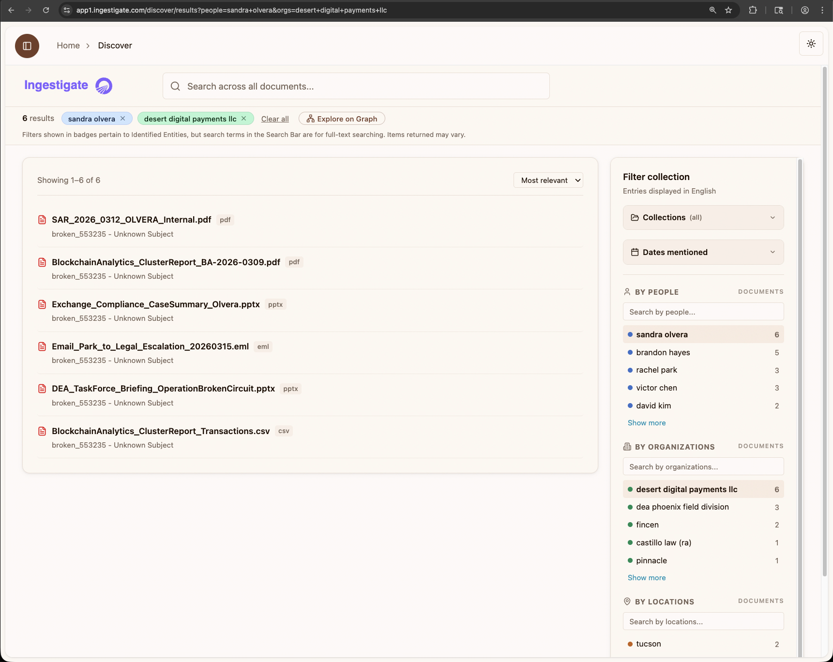The height and width of the screenshot is (662, 833).
Task: Click the Collections folder icon
Action: tap(635, 218)
